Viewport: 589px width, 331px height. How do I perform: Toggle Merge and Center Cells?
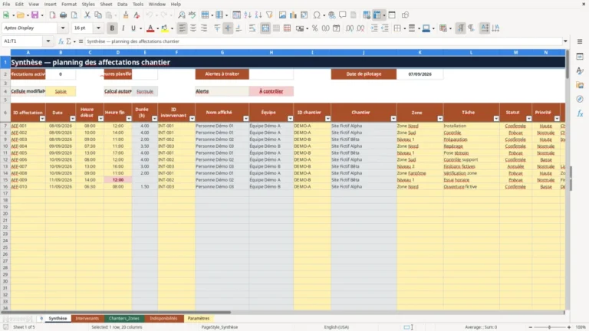click(265, 28)
